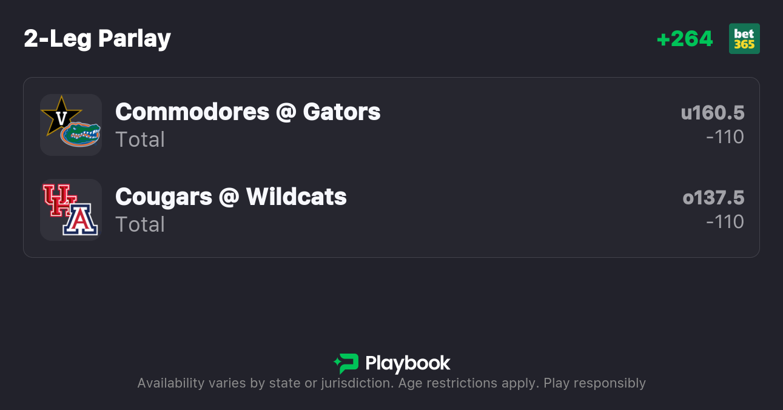Click the 2-Leg Parlay heading

(97, 39)
